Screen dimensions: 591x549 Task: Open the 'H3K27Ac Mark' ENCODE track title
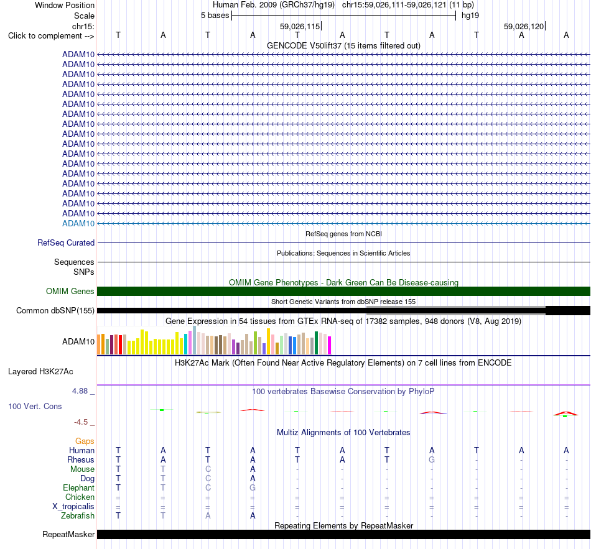[x=343, y=363]
